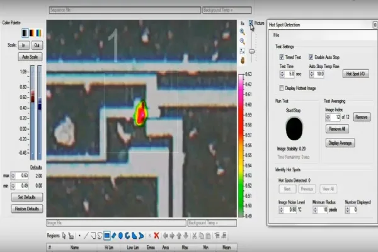This screenshot has width=378, height=252.
Task: Select the rainbow color palette icon
Action: pyautogui.click(x=38, y=33)
